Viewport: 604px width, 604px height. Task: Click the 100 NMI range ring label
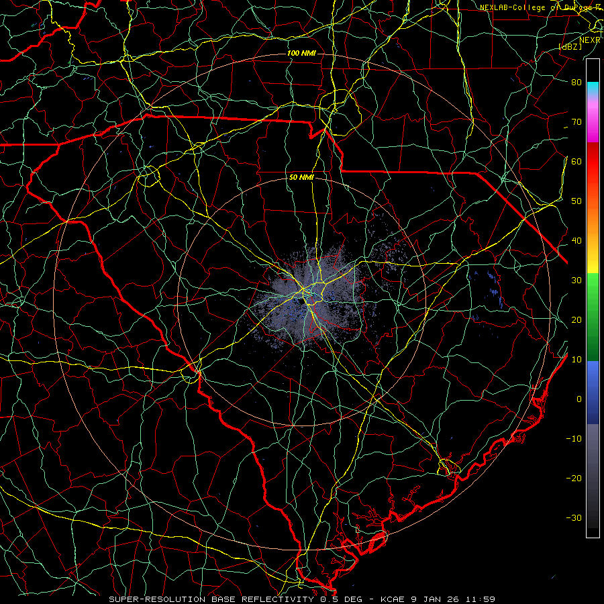[x=301, y=53]
